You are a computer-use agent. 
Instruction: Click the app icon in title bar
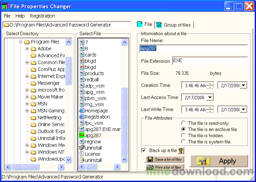[5, 6]
